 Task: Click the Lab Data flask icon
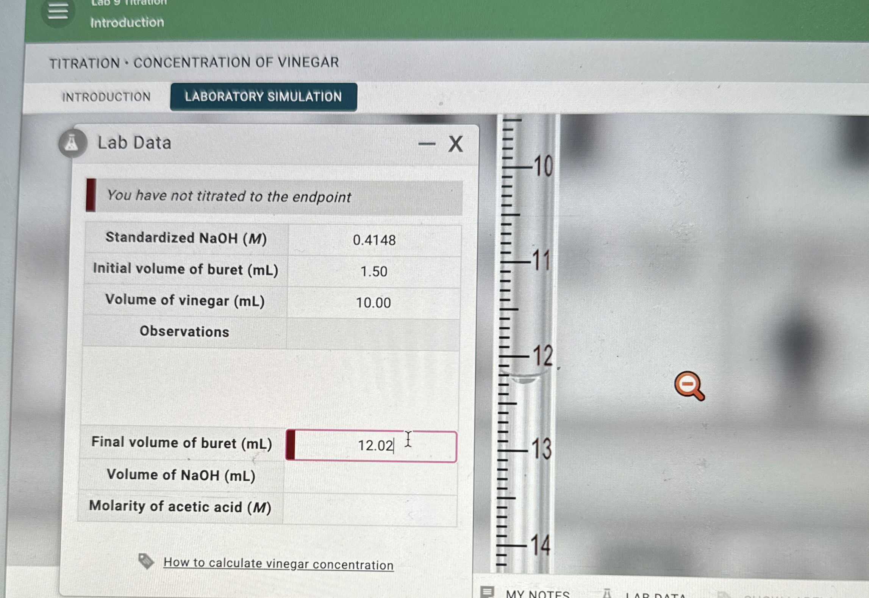[72, 143]
